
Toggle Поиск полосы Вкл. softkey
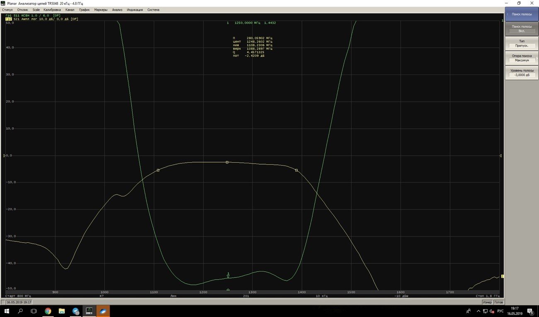[521, 29]
